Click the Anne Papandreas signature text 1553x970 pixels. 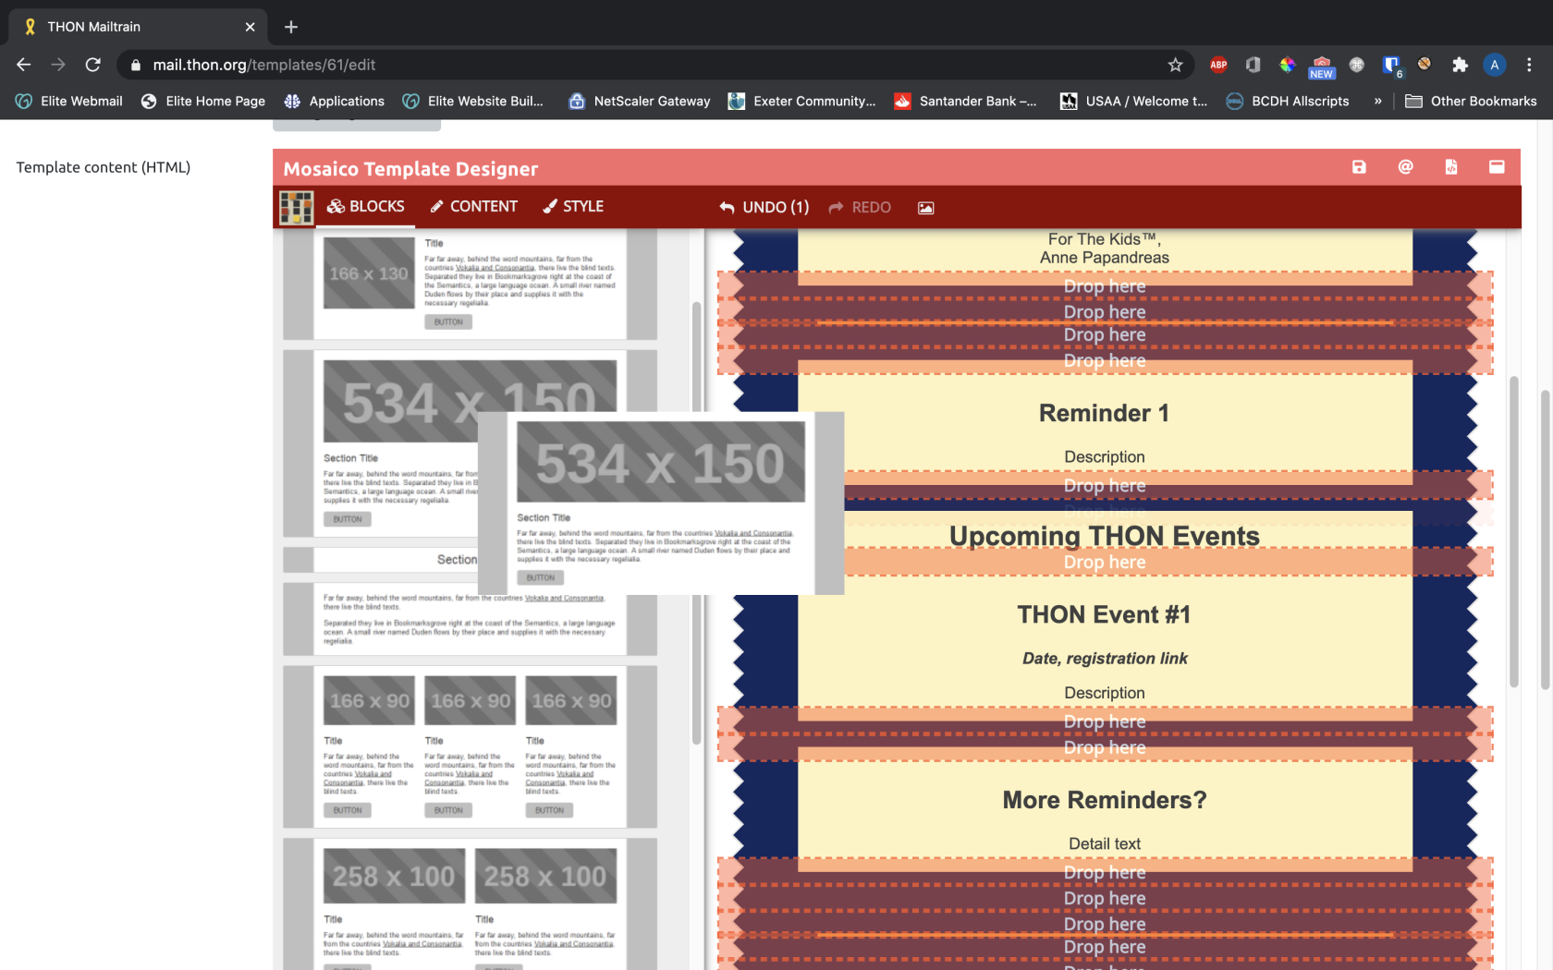(x=1104, y=258)
